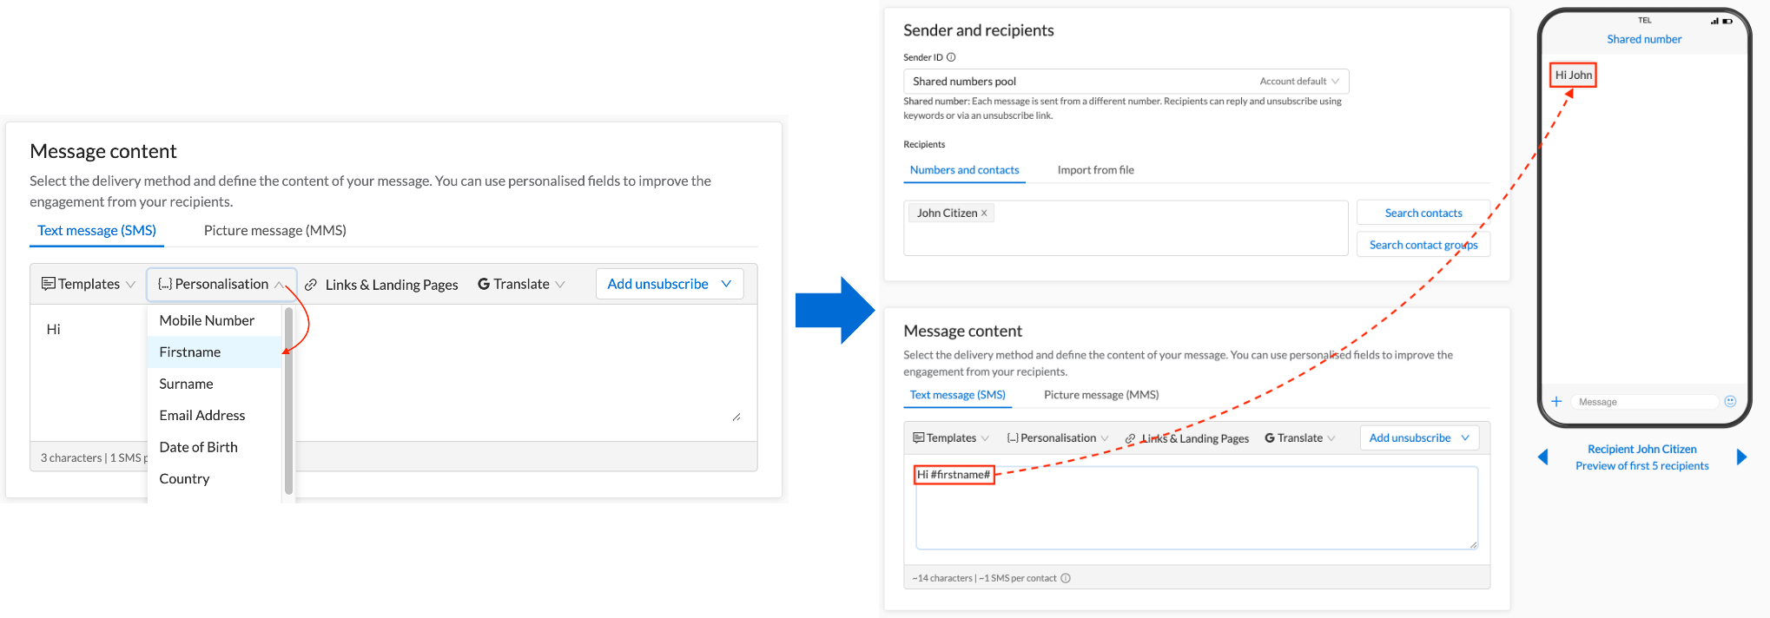Click the Sender ID info icon
This screenshot has height=618, width=1770.
951,57
